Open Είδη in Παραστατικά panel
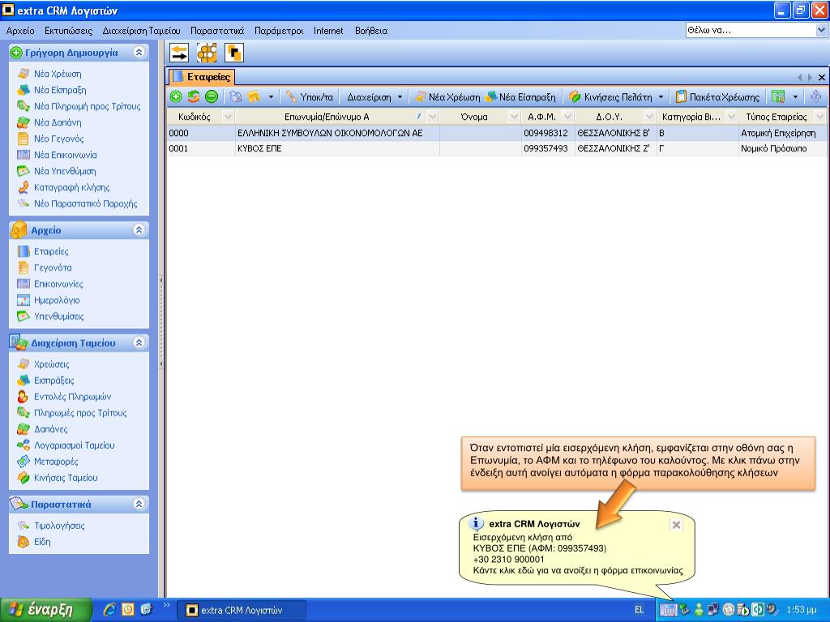830x622 pixels. coord(42,542)
